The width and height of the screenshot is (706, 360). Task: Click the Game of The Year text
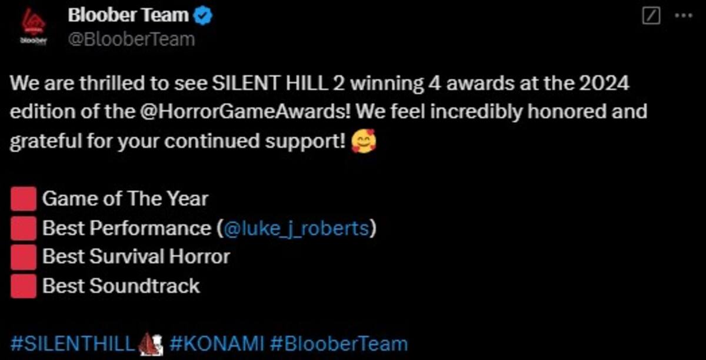(125, 199)
